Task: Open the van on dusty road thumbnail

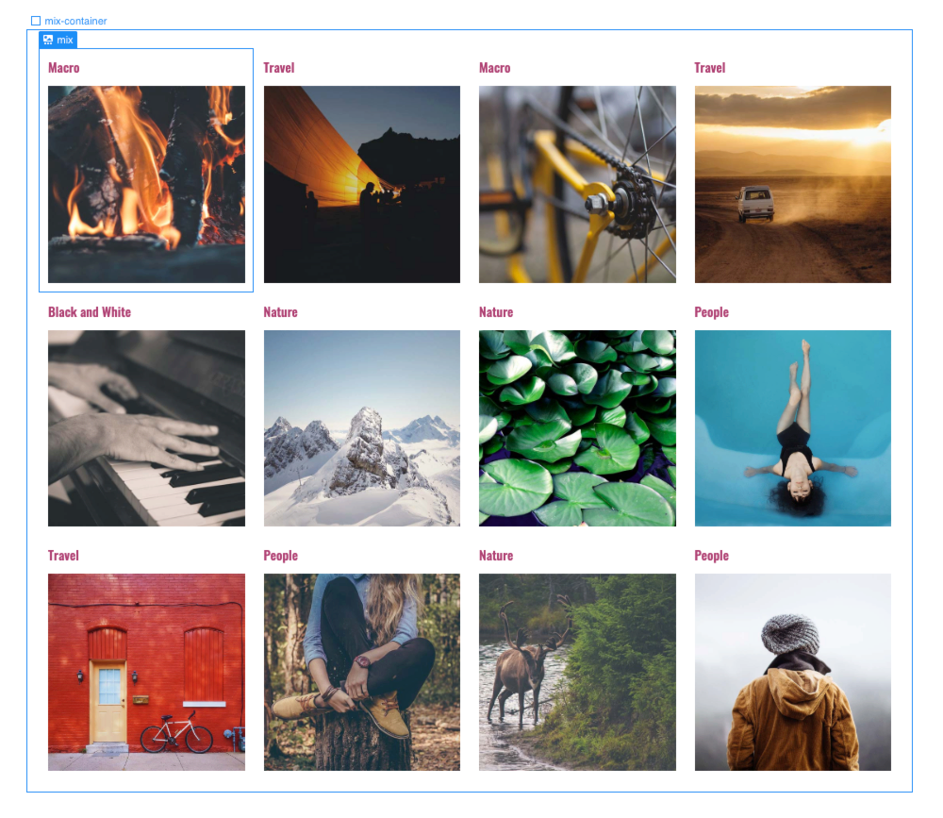Action: click(793, 184)
